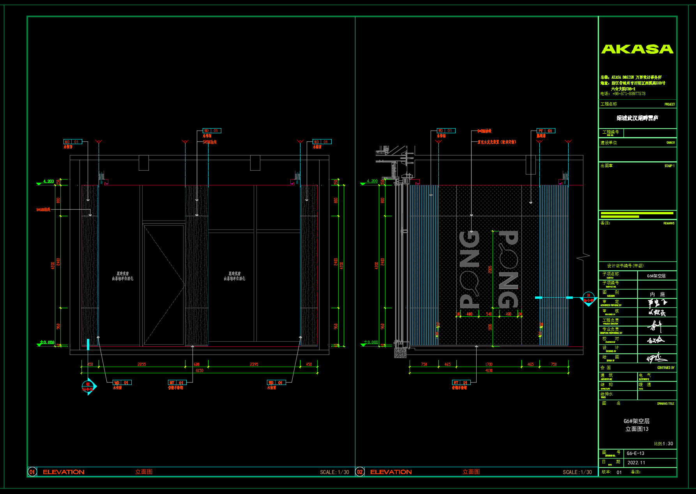Viewport: 696px width, 494px height.
Task: Click the 1700 dimension text
Action: click(x=489, y=364)
